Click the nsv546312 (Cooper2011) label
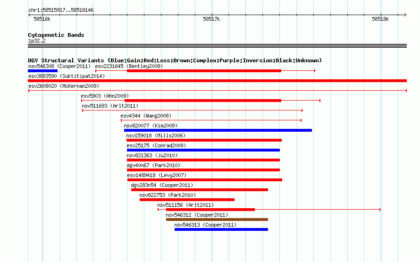This screenshot has height=262, width=420. [197, 215]
